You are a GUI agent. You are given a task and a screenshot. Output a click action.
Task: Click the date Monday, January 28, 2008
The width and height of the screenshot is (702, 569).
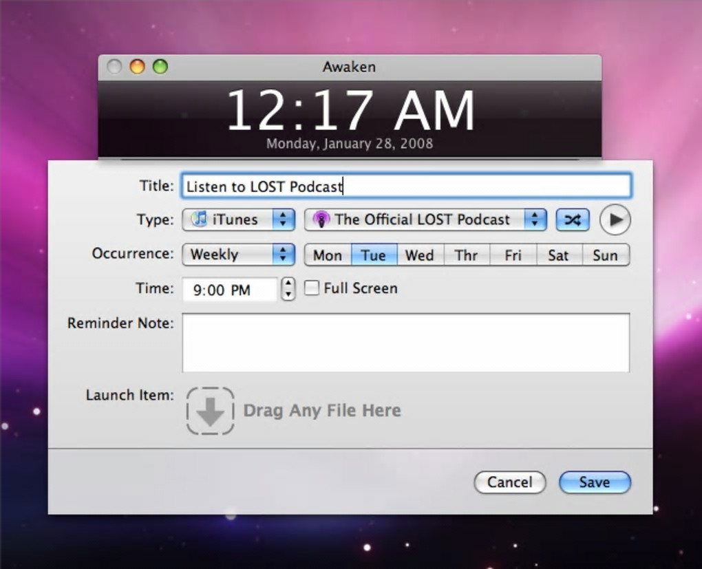tap(350, 144)
